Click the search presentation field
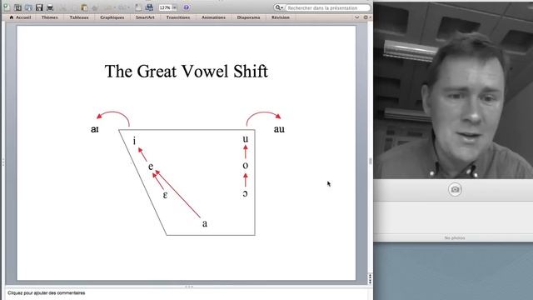Viewport: 533px width, 300px height. (x=327, y=7)
